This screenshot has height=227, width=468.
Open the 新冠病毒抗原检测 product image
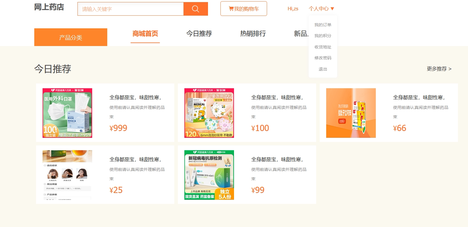tap(209, 175)
